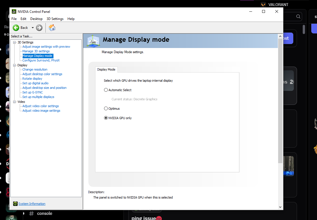Click the Manage Display mode header icon
Image resolution: width=317 pixels, height=220 pixels.
tap(93, 41)
